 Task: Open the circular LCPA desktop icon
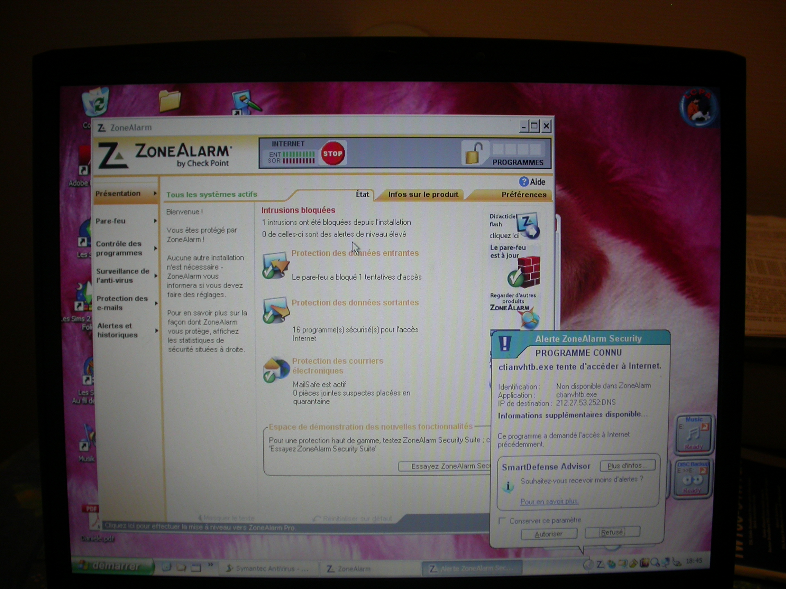pos(698,107)
